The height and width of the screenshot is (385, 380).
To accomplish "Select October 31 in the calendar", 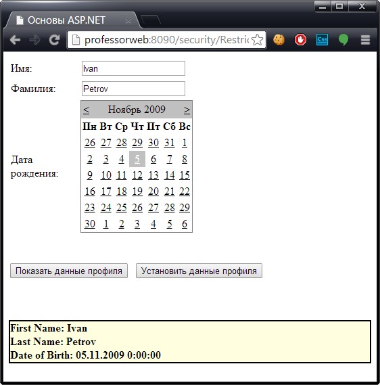I will tap(169, 143).
